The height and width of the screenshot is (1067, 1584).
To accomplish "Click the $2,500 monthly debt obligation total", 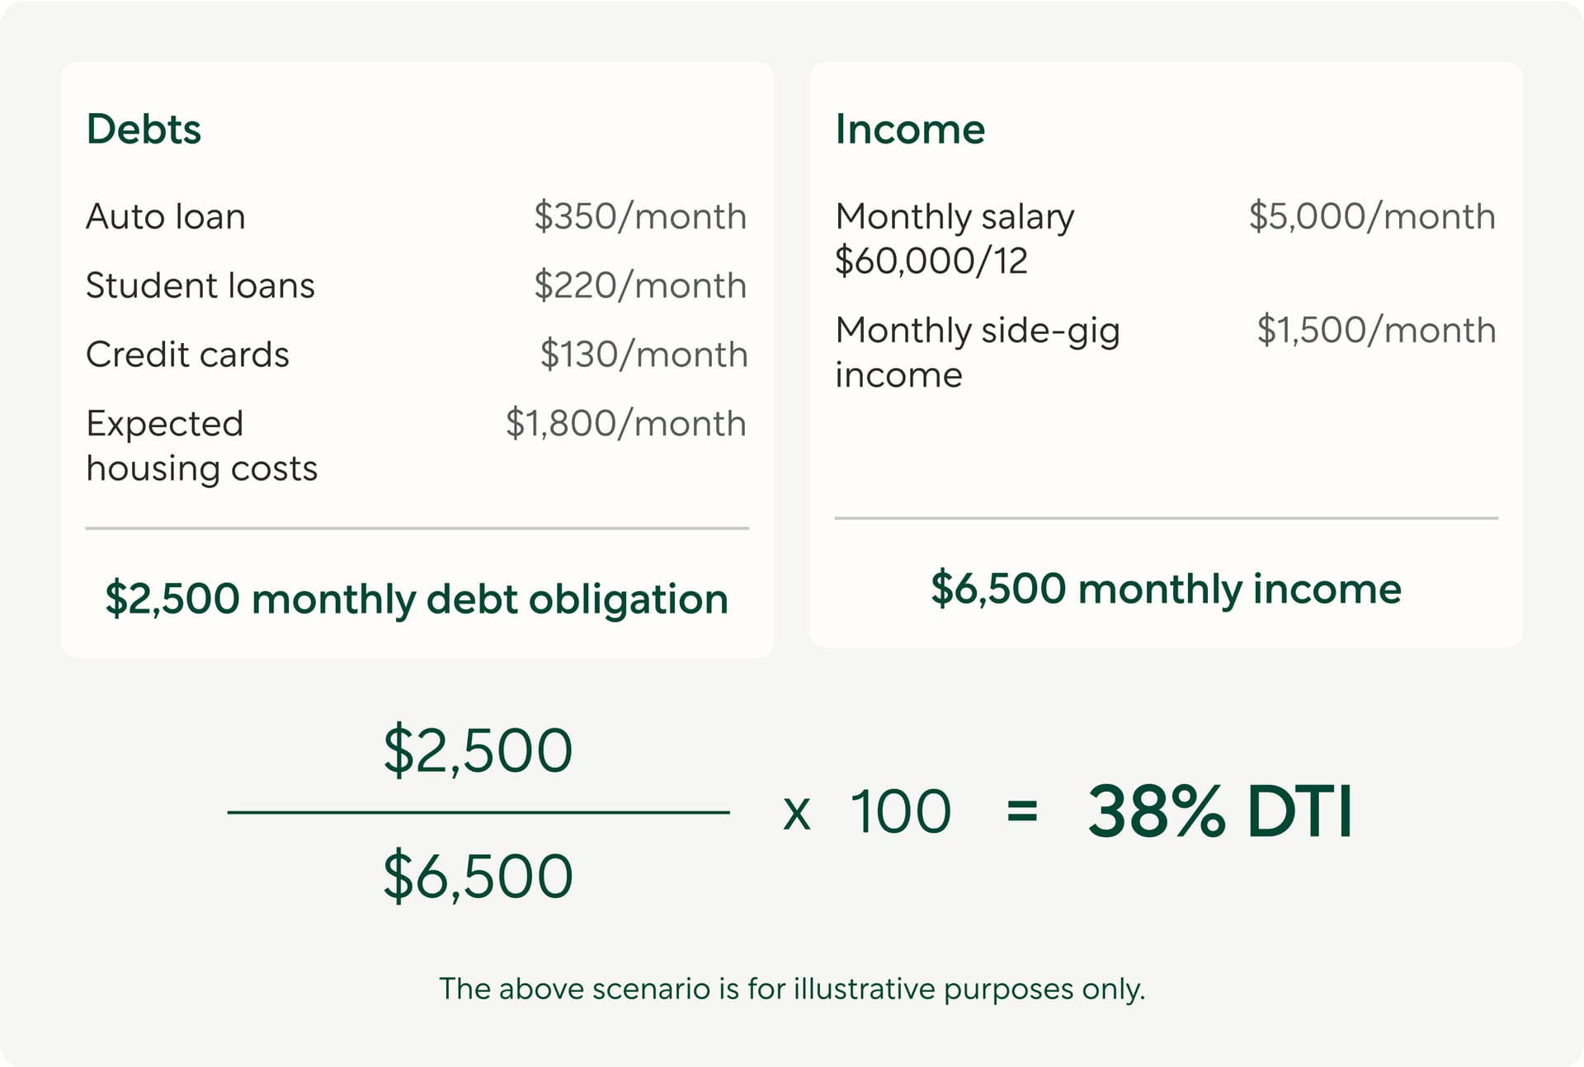I will [417, 599].
